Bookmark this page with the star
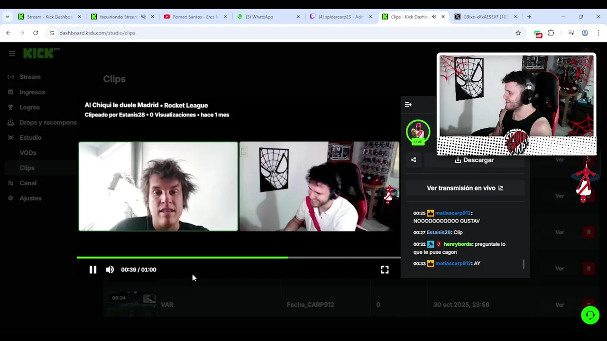The width and height of the screenshot is (607, 341). click(x=518, y=33)
